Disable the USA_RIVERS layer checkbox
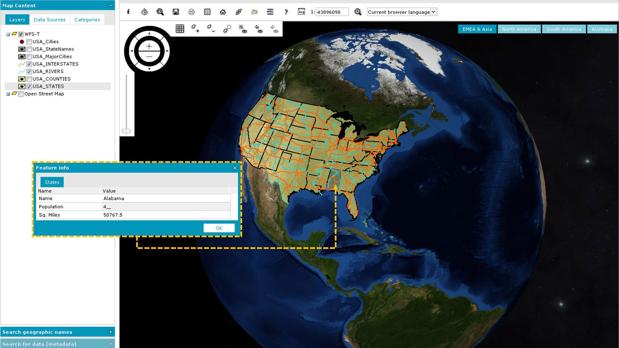This screenshot has height=348, width=619. pyautogui.click(x=29, y=71)
